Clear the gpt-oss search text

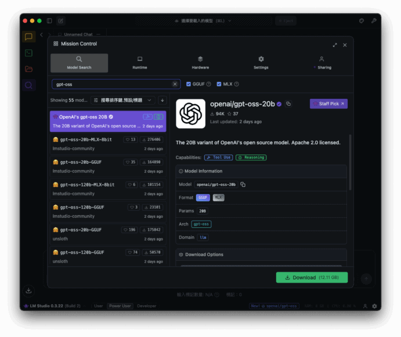point(175,84)
